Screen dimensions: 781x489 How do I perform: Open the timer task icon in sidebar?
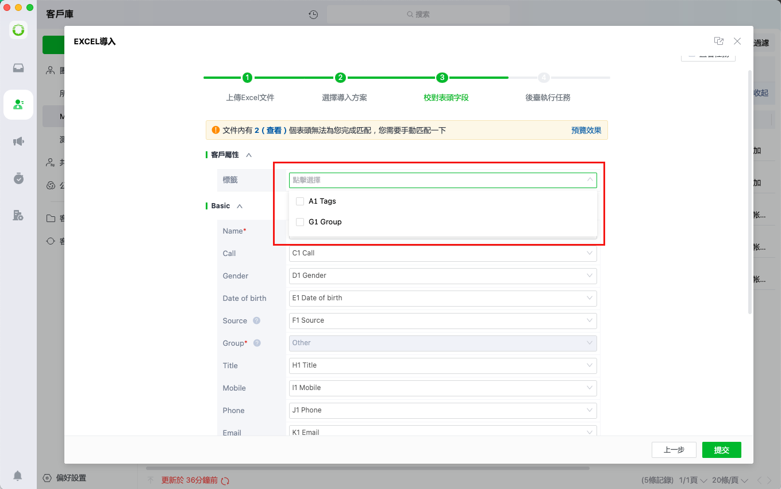[18, 178]
